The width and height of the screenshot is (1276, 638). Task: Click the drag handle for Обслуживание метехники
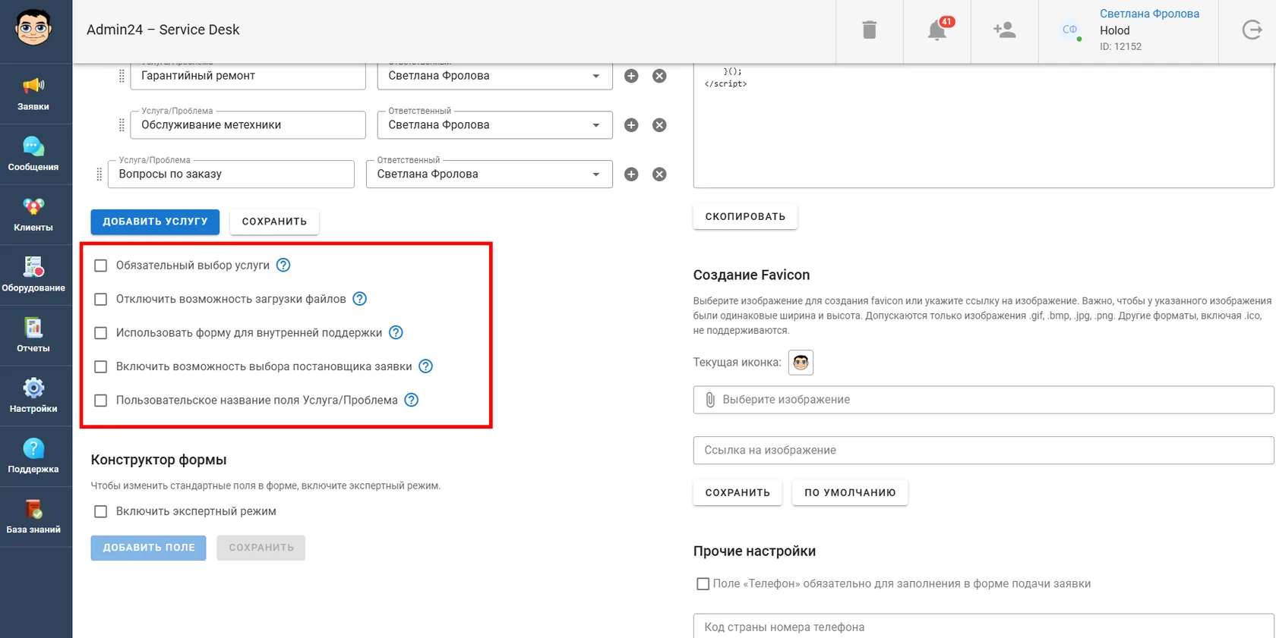click(x=122, y=125)
